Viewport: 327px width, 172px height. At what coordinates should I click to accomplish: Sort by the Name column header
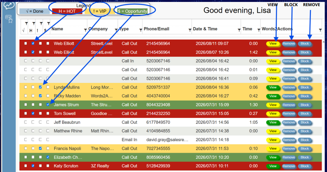pyautogui.click(x=57, y=29)
